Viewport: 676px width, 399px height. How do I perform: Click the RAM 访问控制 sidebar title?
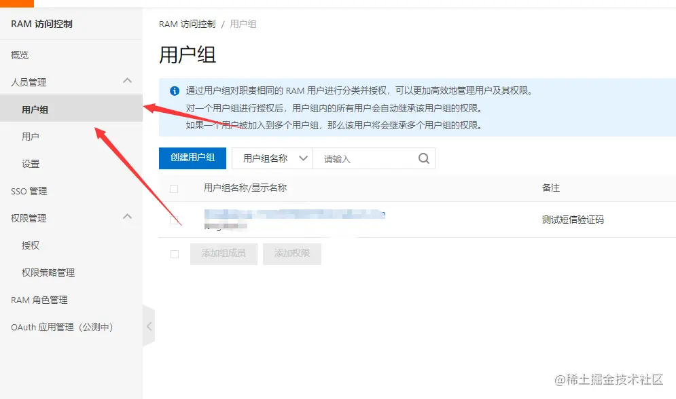coord(42,24)
